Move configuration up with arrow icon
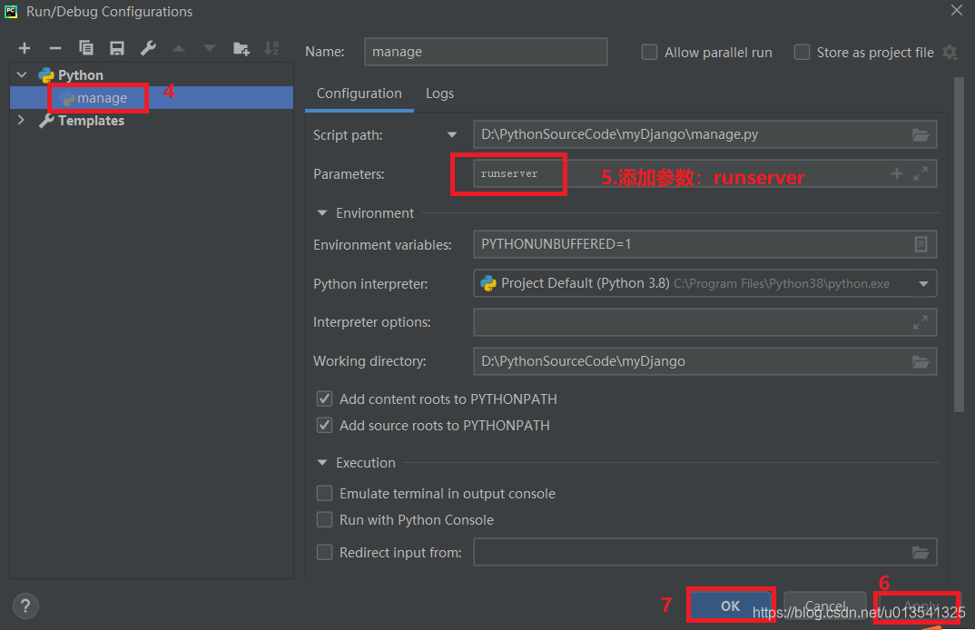The width and height of the screenshot is (975, 630). 179,48
